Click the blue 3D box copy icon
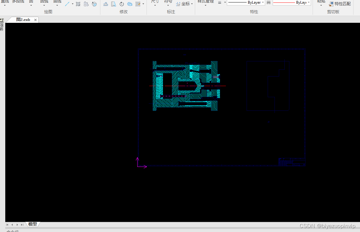 pyautogui.click(x=130, y=4)
